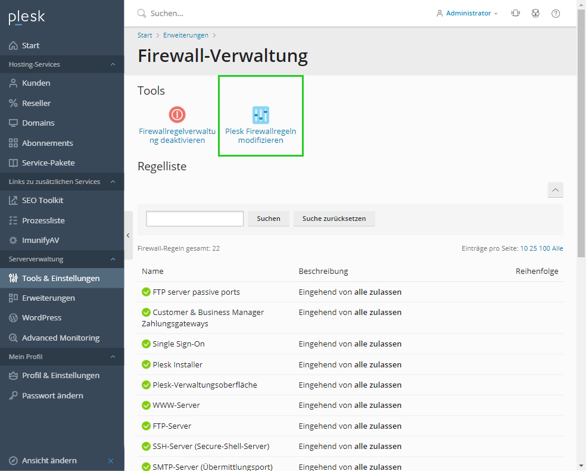Viewport: 586px width, 471px height.
Task: Click green check icon for FTP server passive ports
Action: point(146,292)
